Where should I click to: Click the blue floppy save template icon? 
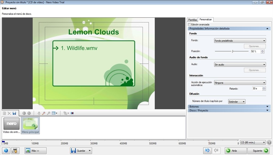coord(14,113)
